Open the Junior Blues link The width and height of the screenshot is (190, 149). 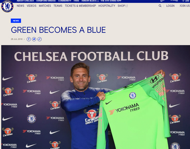coord(90,1)
